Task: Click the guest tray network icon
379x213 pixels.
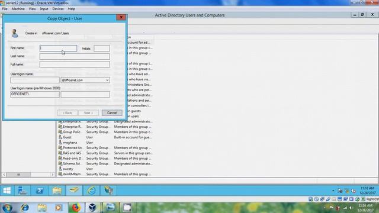Action: click(347, 191)
